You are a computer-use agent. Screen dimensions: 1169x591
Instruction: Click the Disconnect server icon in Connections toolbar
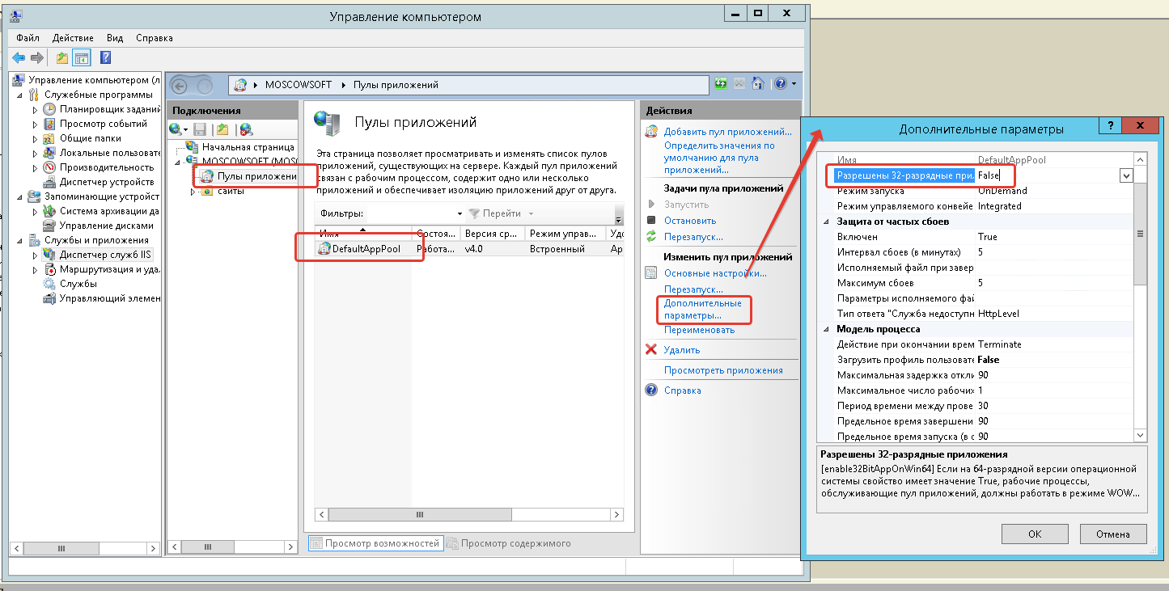(x=247, y=129)
